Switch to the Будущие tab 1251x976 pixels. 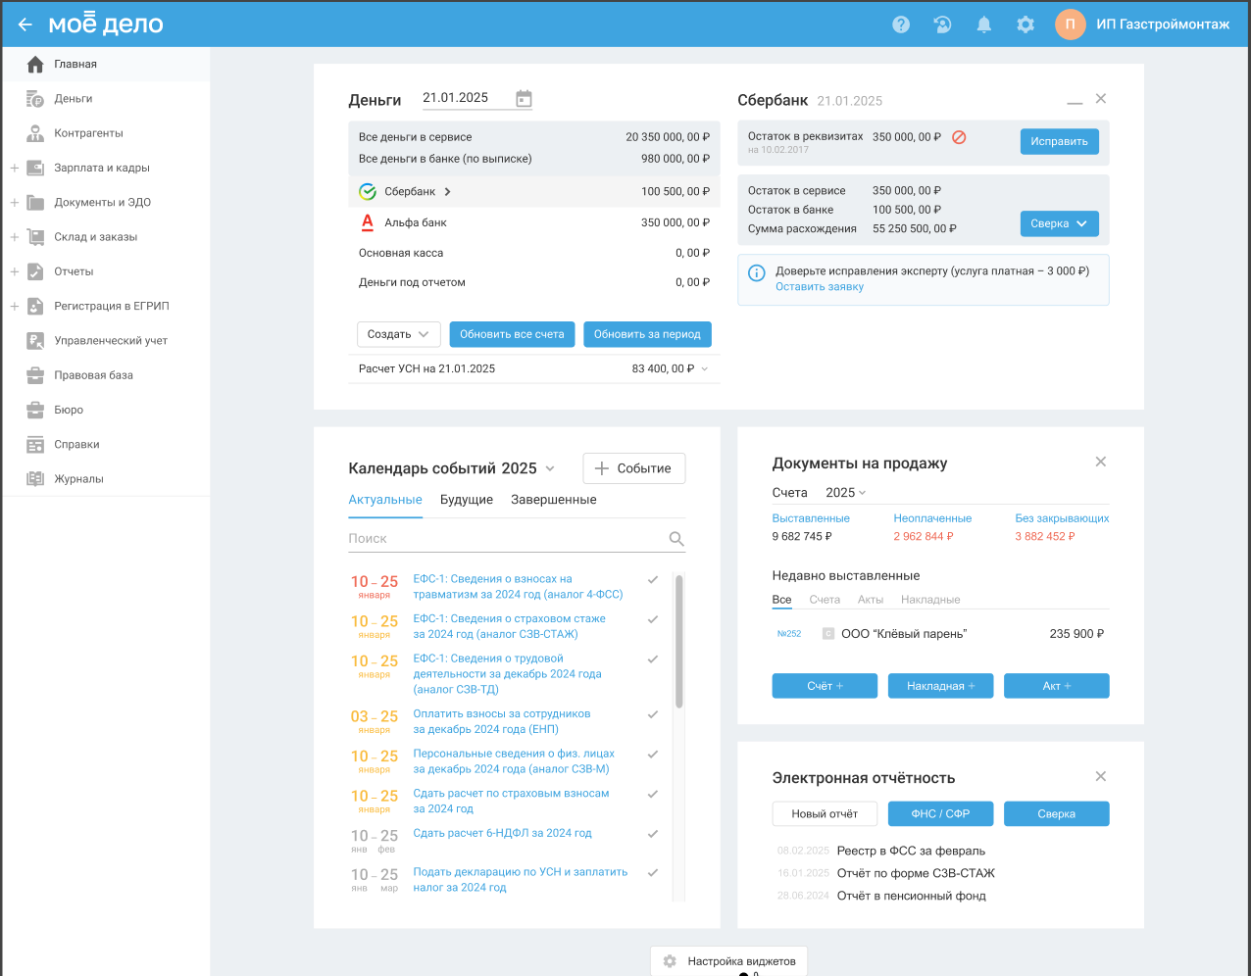point(467,500)
